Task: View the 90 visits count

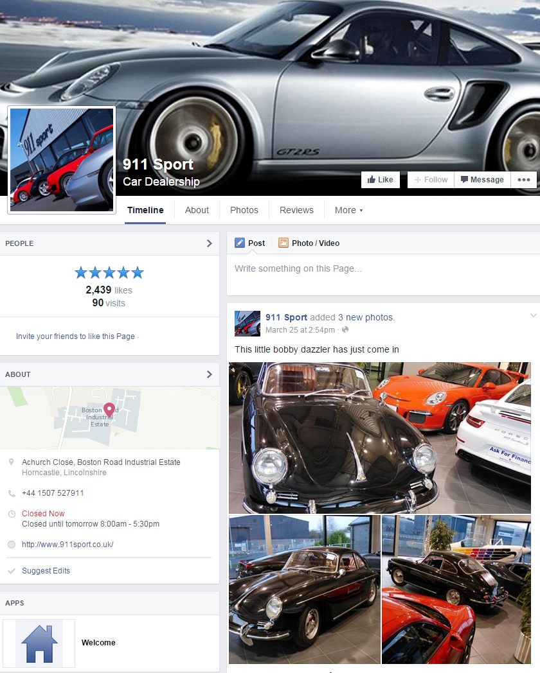Action: tap(109, 303)
